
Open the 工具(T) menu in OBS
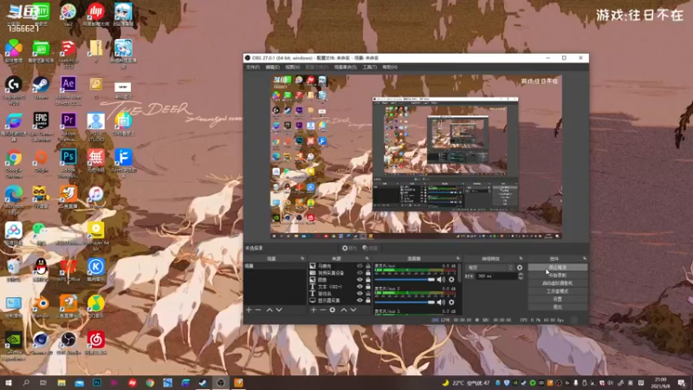pyautogui.click(x=370, y=68)
